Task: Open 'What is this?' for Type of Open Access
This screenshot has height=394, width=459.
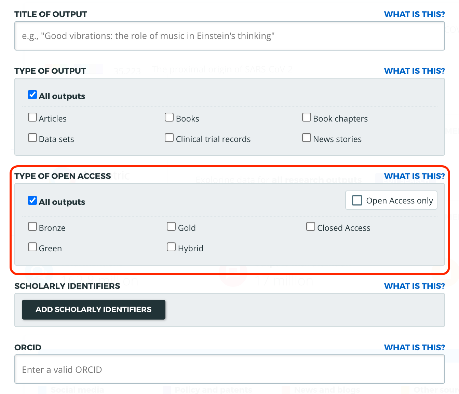Action: [x=414, y=176]
